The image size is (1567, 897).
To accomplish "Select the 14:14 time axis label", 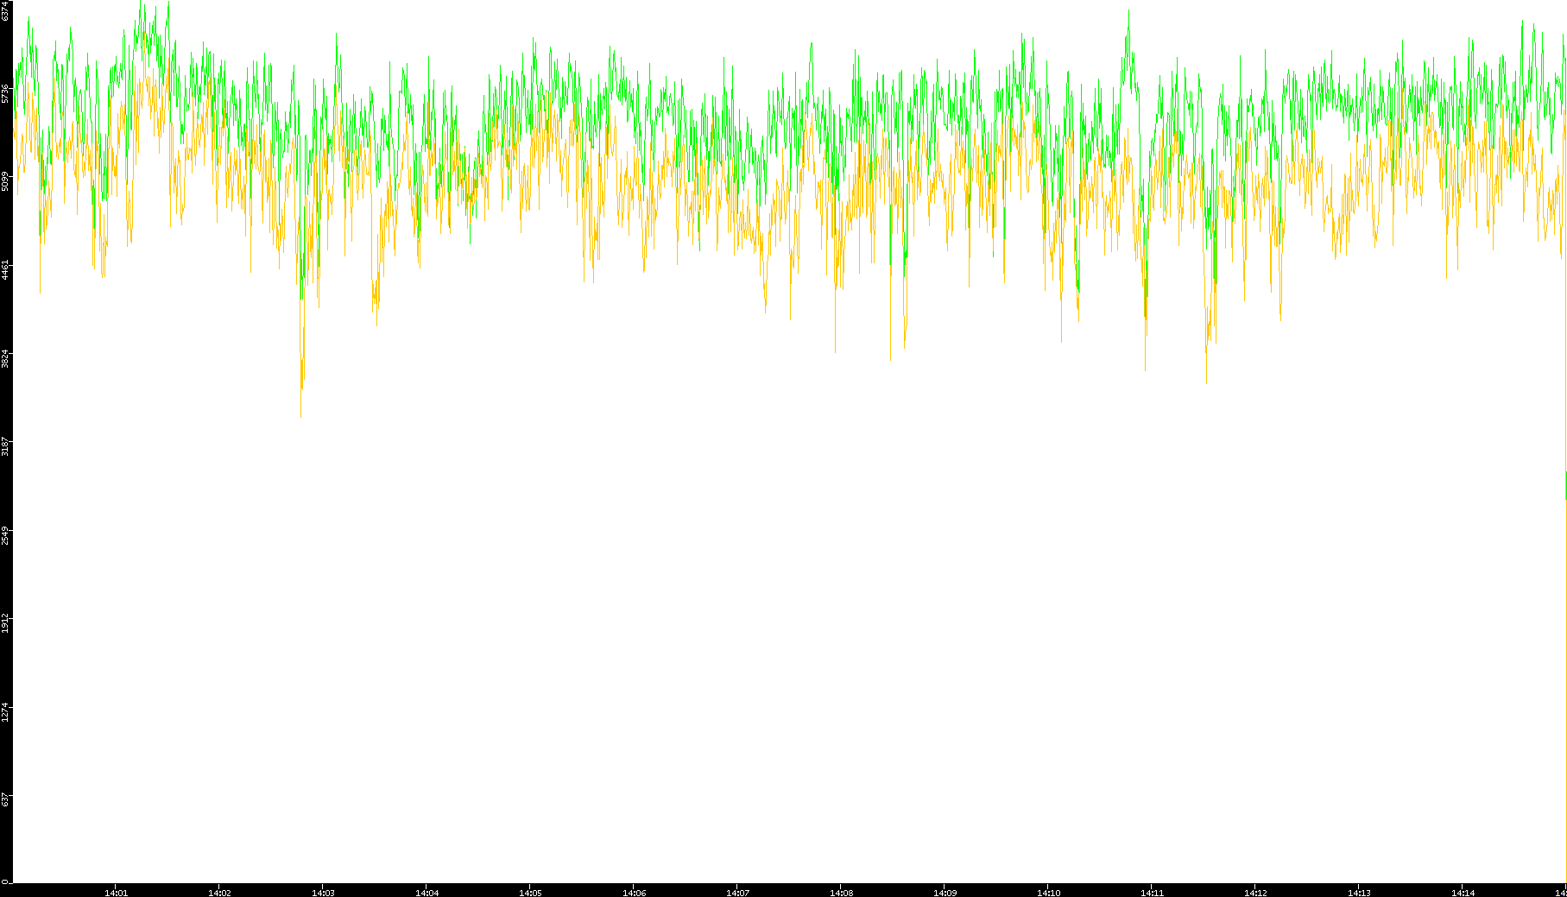I will (1463, 892).
